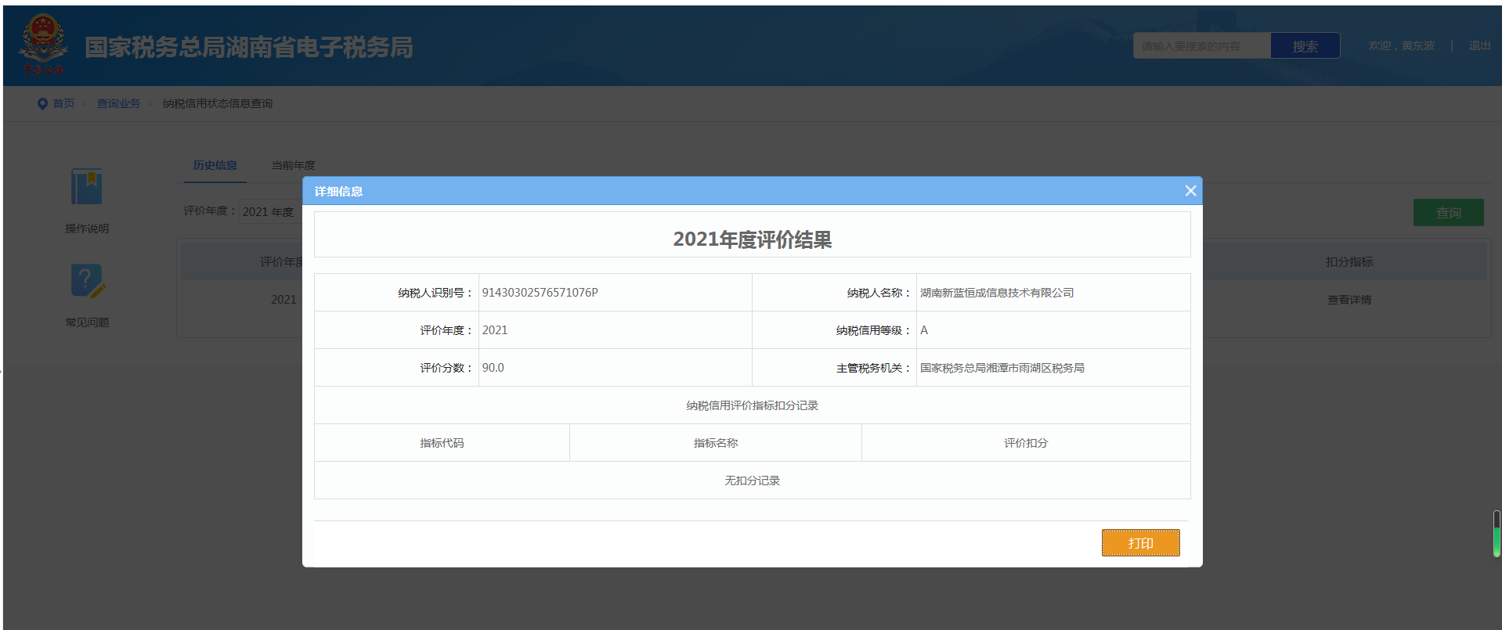Open the 常见问题 question mark icon
The width and height of the screenshot is (1502, 630).
87,281
